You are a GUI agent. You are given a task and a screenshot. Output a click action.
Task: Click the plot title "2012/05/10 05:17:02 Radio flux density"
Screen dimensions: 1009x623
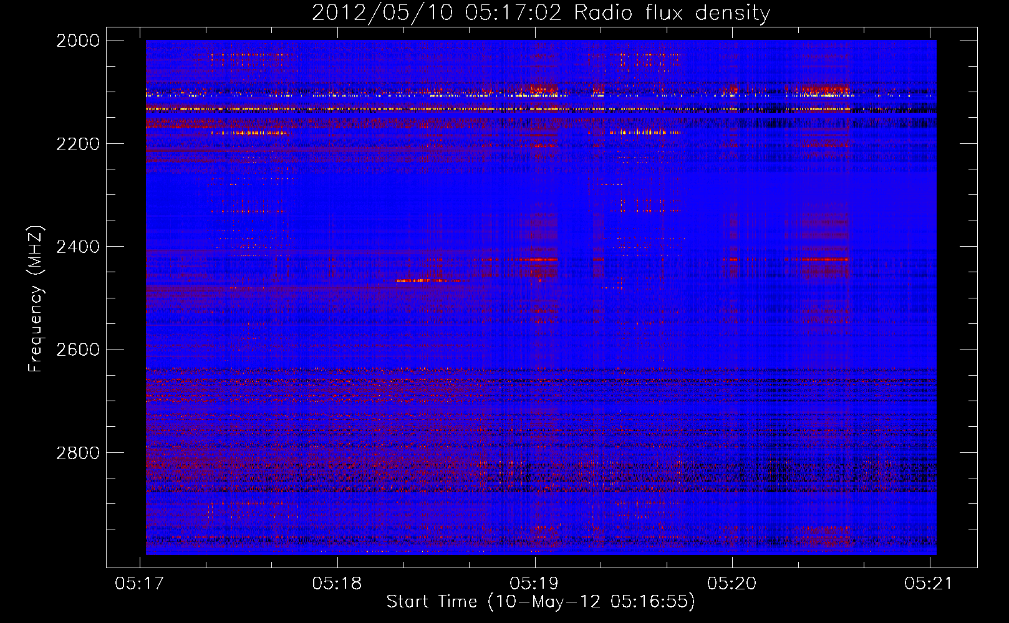(x=541, y=13)
